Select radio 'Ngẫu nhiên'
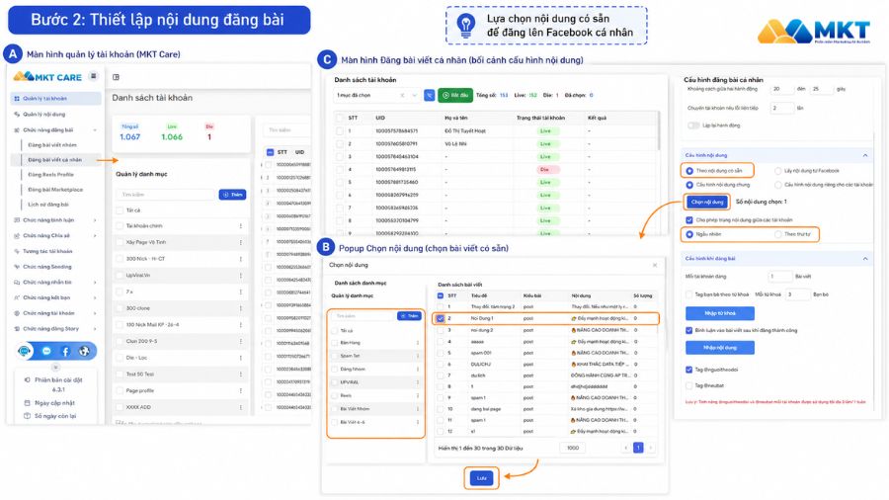The height and width of the screenshot is (500, 889). pyautogui.click(x=689, y=234)
